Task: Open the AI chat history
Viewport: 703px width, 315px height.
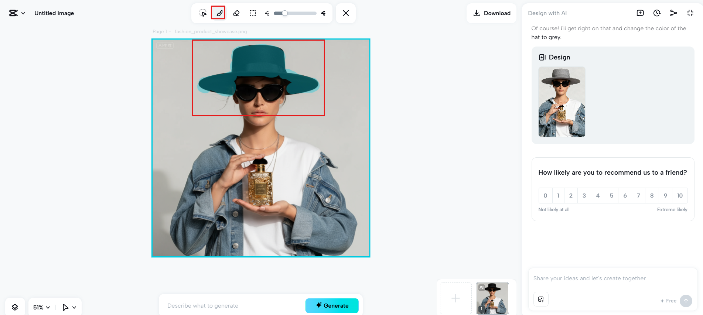Action: click(657, 13)
